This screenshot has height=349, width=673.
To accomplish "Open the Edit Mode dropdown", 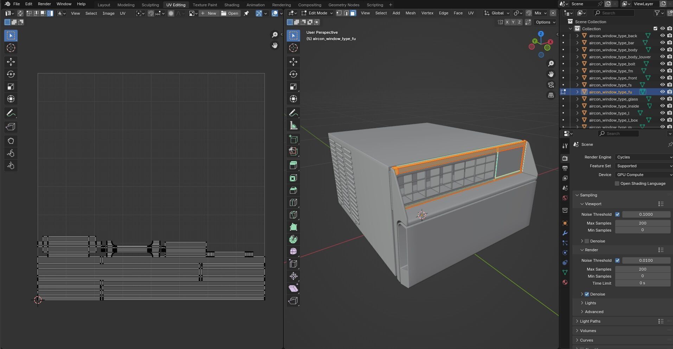I will tap(317, 13).
